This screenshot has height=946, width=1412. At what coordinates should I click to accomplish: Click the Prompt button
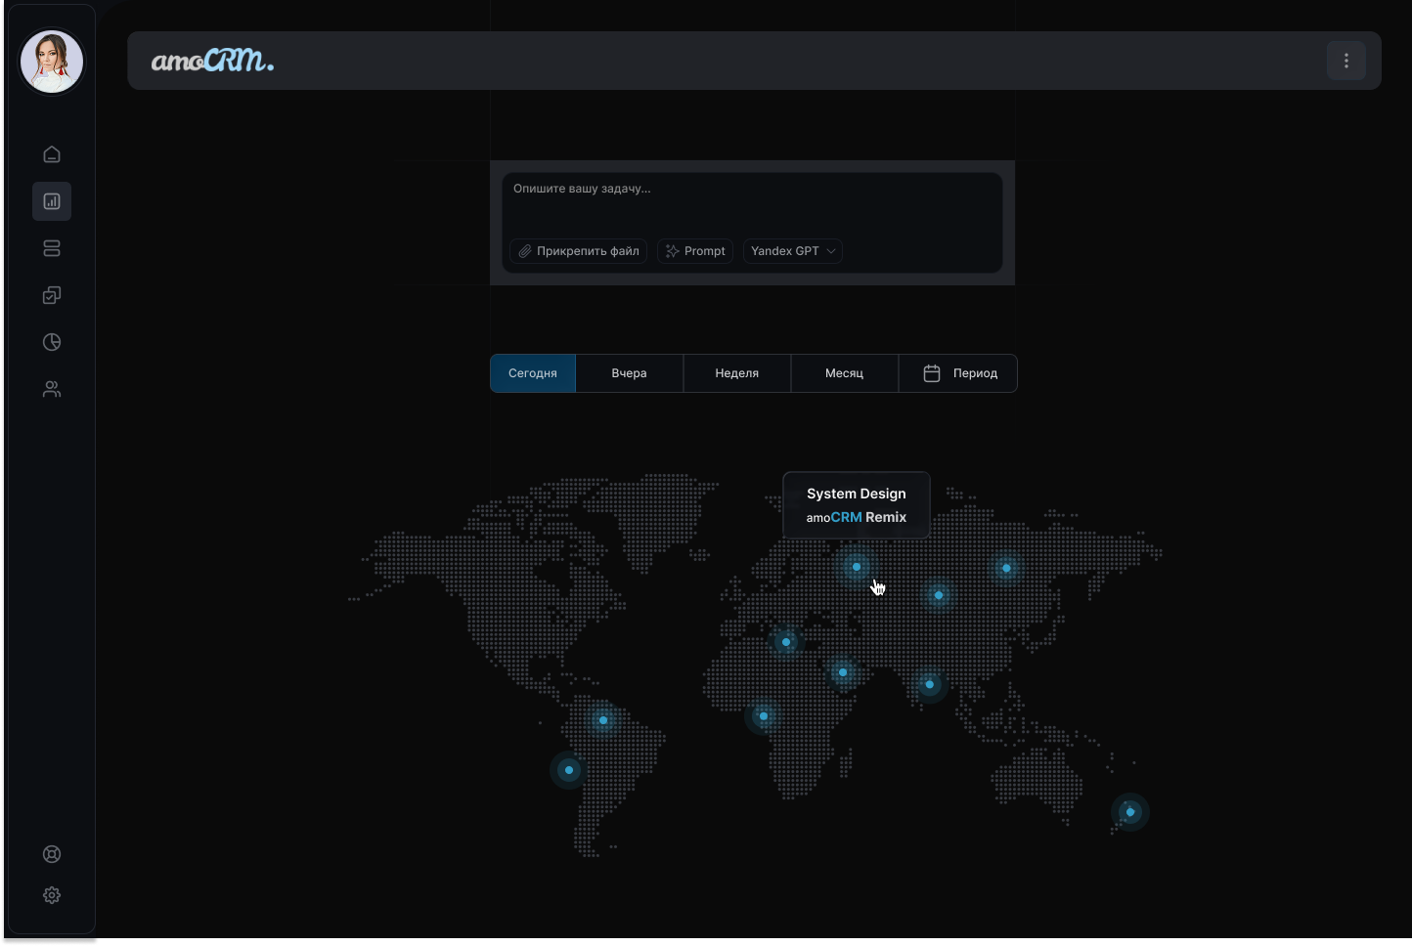(x=695, y=251)
